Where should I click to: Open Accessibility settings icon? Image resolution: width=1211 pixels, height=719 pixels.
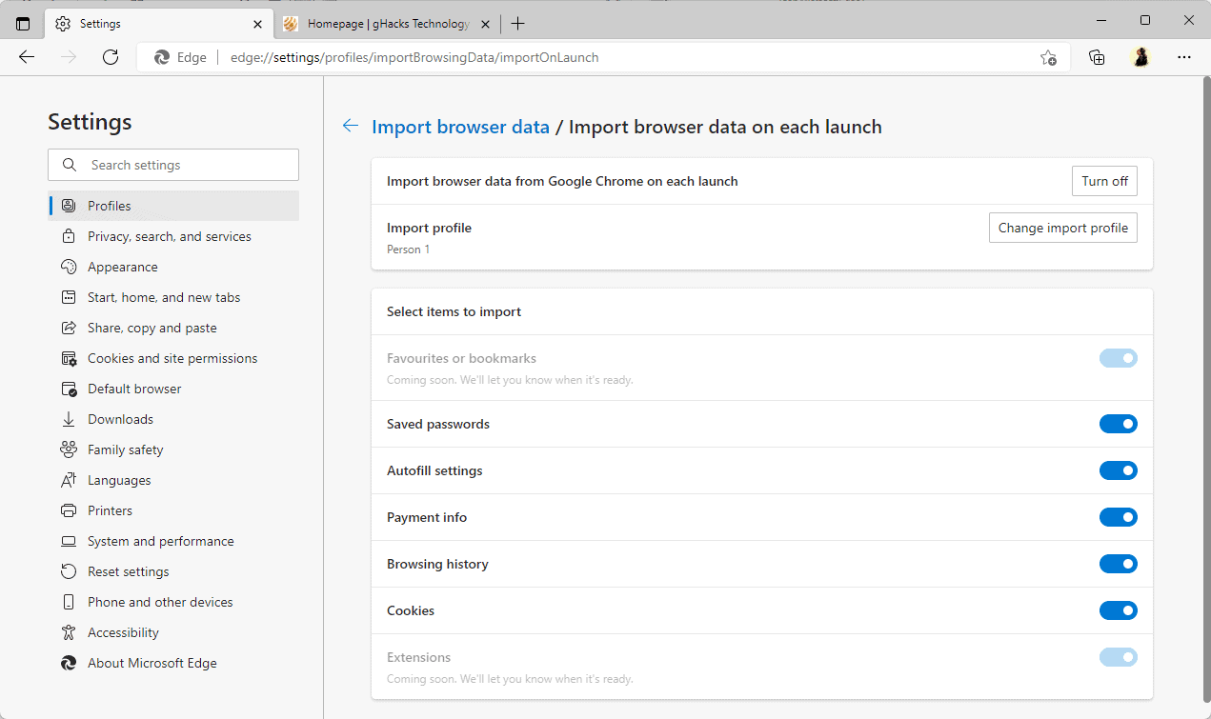point(68,631)
